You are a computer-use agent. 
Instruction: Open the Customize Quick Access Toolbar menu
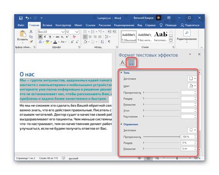(42, 18)
